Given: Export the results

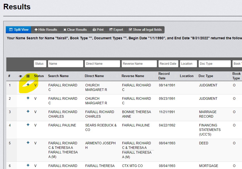Looking at the screenshot, I should pos(116,29).
